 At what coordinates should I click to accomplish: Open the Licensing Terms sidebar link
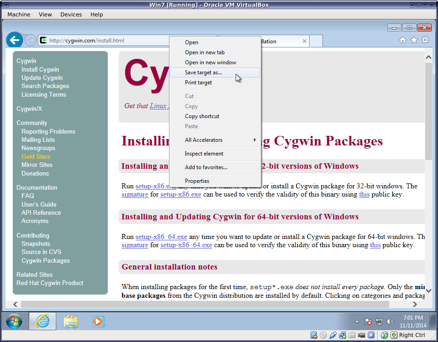[x=44, y=94]
